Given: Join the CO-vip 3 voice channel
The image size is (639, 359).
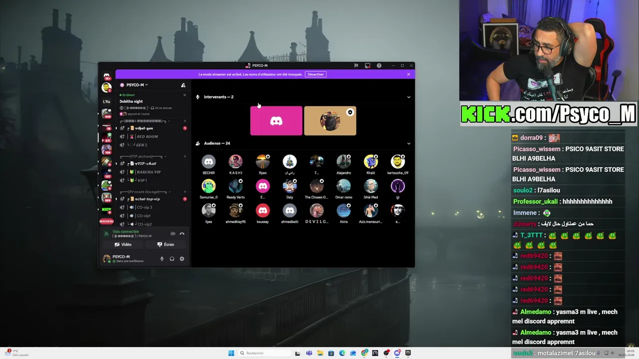Looking at the screenshot, I should coord(152,207).
